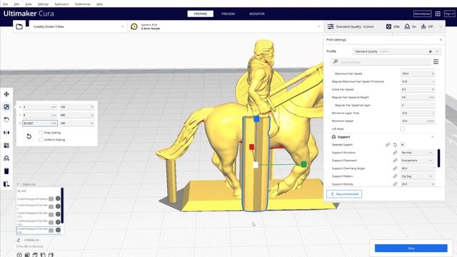
Task: Click the infill 20% icon
Action: [388, 26]
